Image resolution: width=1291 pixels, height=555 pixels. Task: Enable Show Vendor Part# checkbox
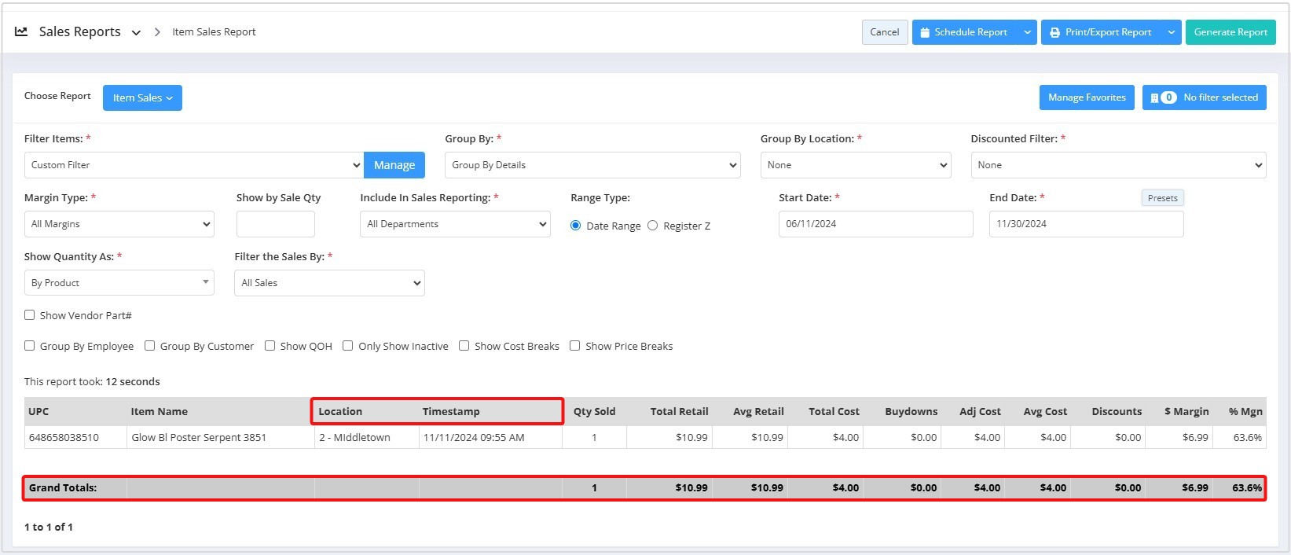point(30,315)
